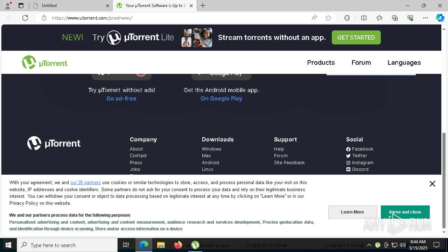The height and width of the screenshot is (252, 448).
Task: Click the banner streaming photos thumbnail
Action: [197, 37]
